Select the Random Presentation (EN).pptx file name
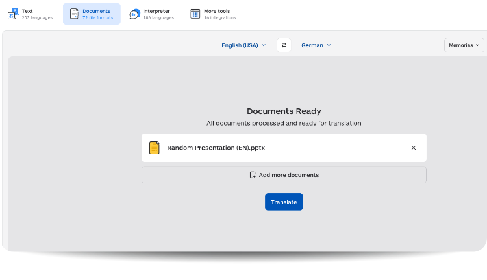Screen dimensions: 487x280 click(x=216, y=148)
